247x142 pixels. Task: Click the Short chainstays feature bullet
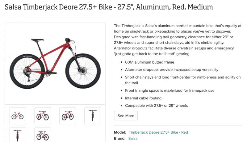click(x=182, y=77)
